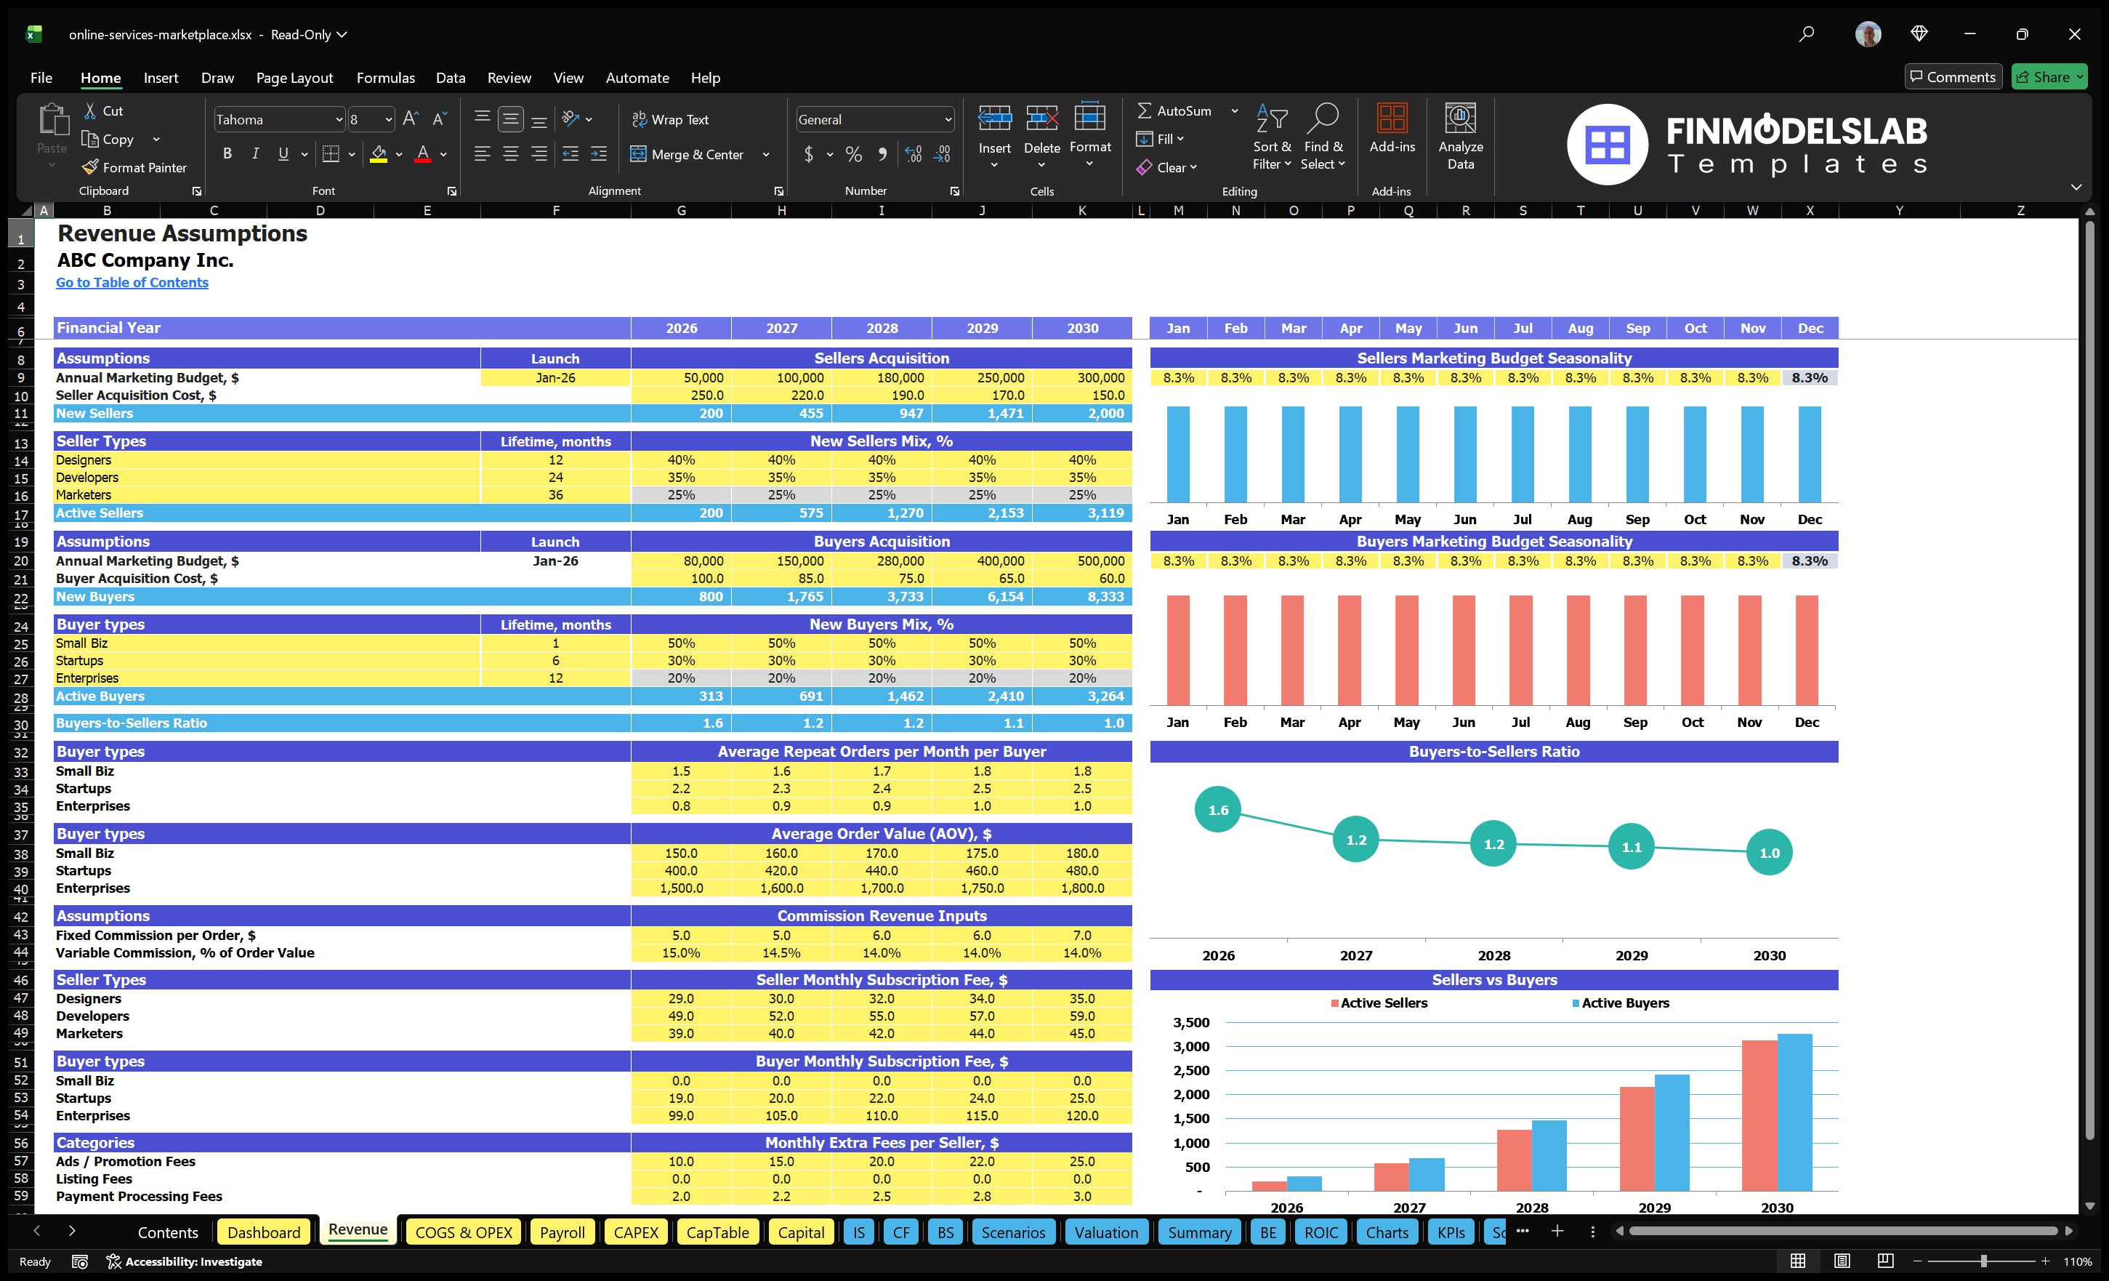The image size is (2109, 1281).
Task: Open the Dashboard sheet tab
Action: coord(264,1232)
